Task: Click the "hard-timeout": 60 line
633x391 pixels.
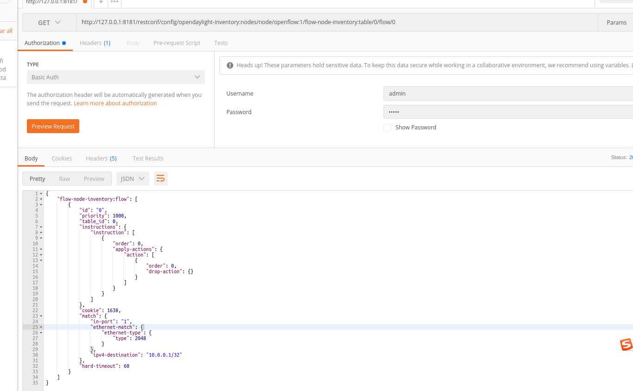Action: [104, 366]
